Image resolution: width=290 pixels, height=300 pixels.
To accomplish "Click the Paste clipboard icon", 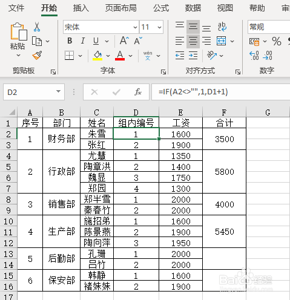I will (19, 31).
